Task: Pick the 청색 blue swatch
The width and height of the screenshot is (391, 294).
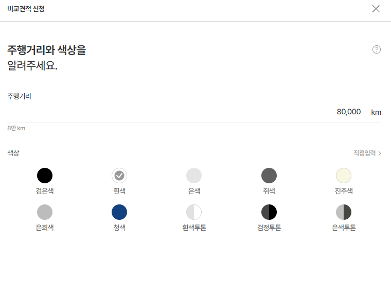Action: pyautogui.click(x=119, y=212)
